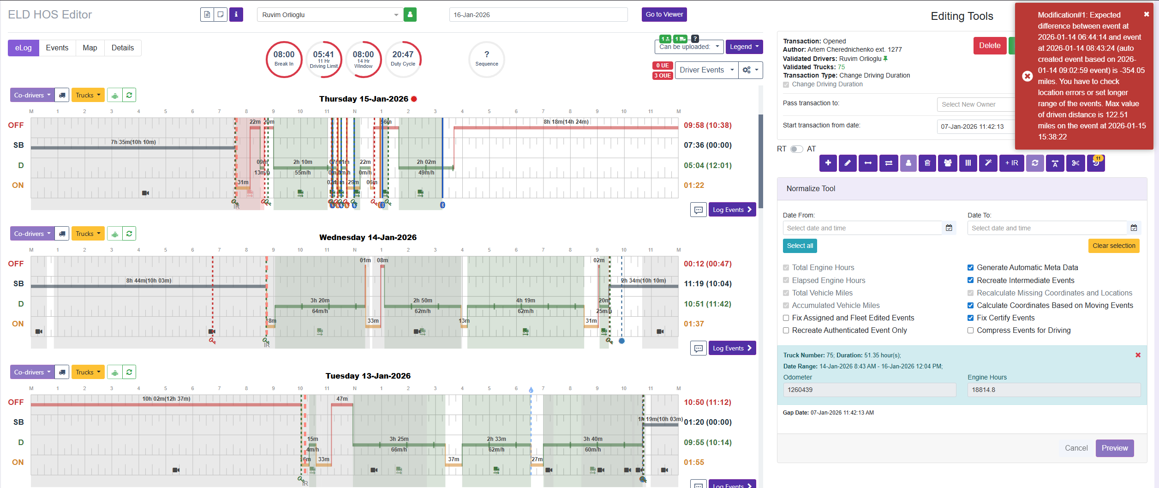Remove truck 75 card with red X
The width and height of the screenshot is (1159, 488).
[1138, 355]
